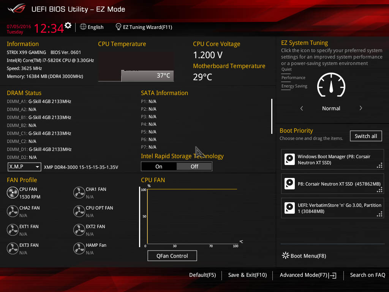Open QFan Control
The height and width of the screenshot is (292, 389).
(172, 256)
